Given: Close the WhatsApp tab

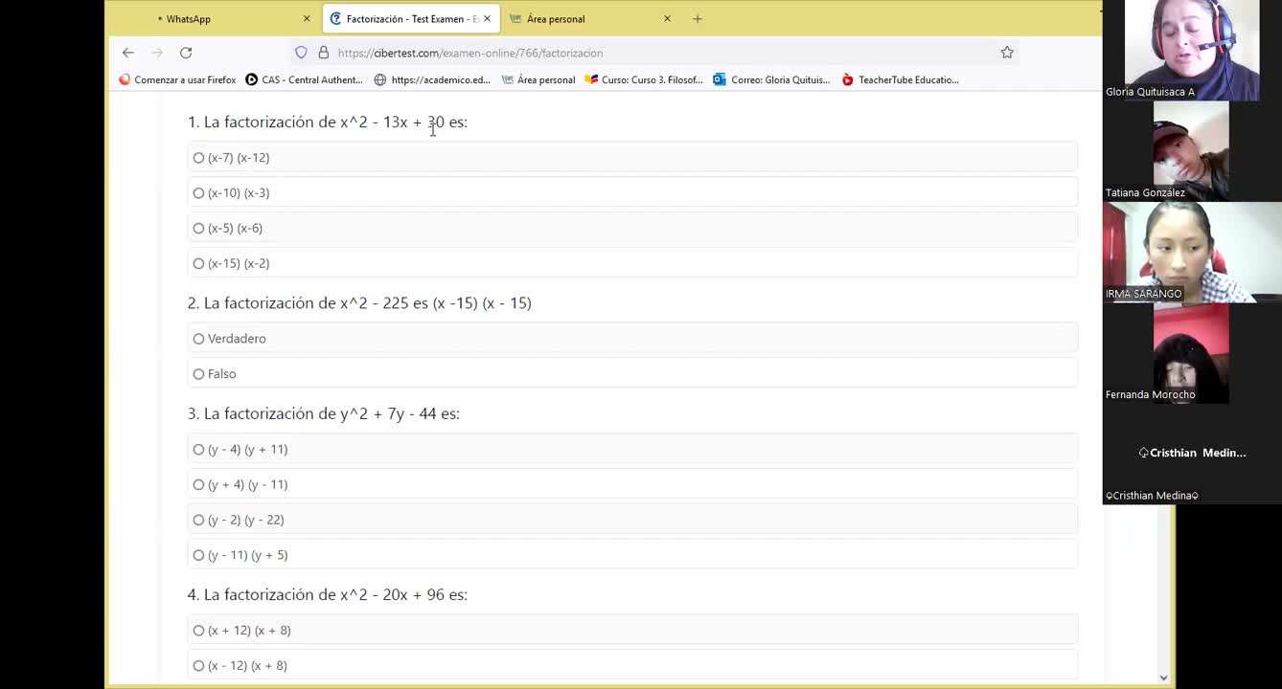Looking at the screenshot, I should pyautogui.click(x=307, y=18).
